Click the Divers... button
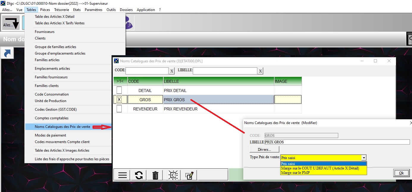 click(x=264, y=149)
